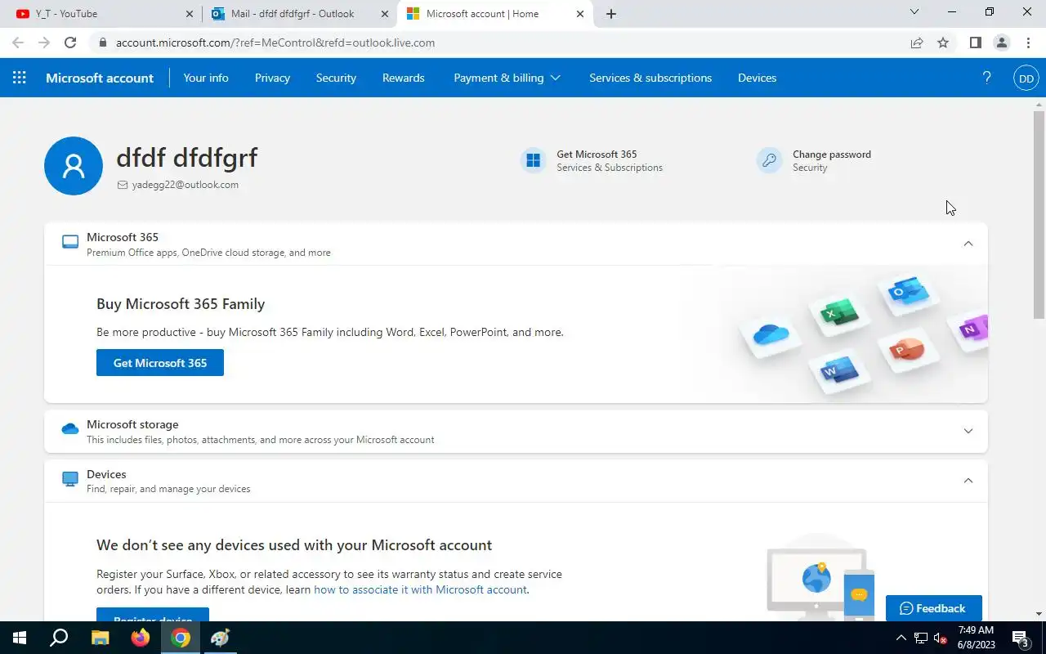
Task: Click the Microsoft storage cloud icon
Action: [x=70, y=429]
